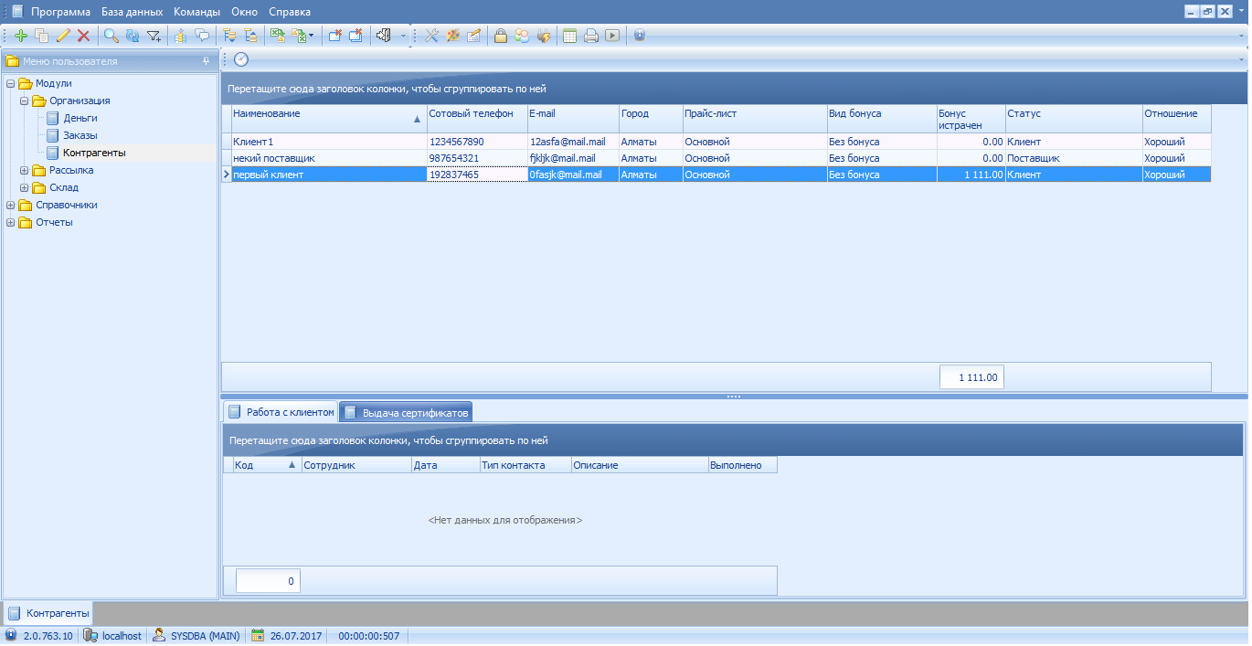Click the round clock icon above the grid
Screen dimensions: 1252x646
point(241,59)
